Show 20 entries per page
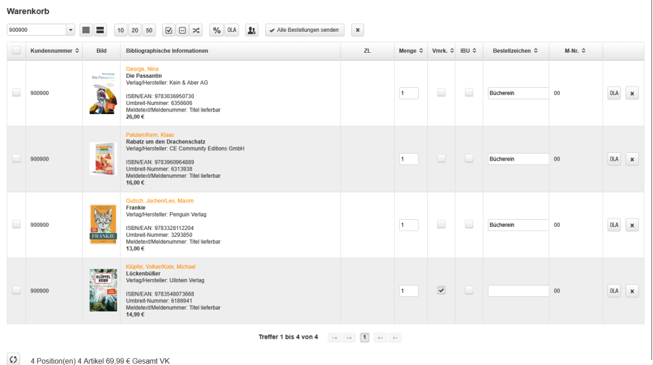This screenshot has width=653, height=365. pos(135,30)
